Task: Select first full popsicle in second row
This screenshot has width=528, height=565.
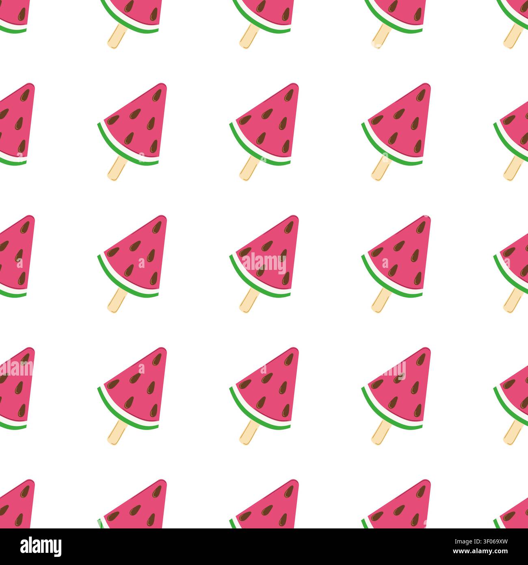Action: 132,132
